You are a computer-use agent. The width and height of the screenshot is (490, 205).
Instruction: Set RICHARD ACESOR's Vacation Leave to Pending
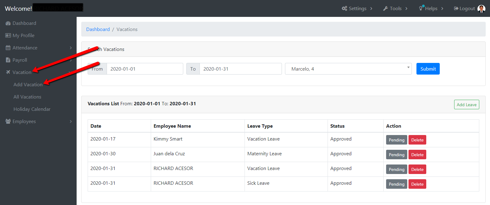(397, 169)
